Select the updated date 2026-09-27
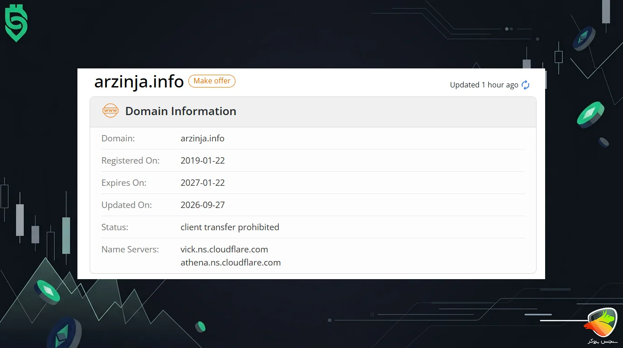This screenshot has height=348, width=623. coord(203,205)
